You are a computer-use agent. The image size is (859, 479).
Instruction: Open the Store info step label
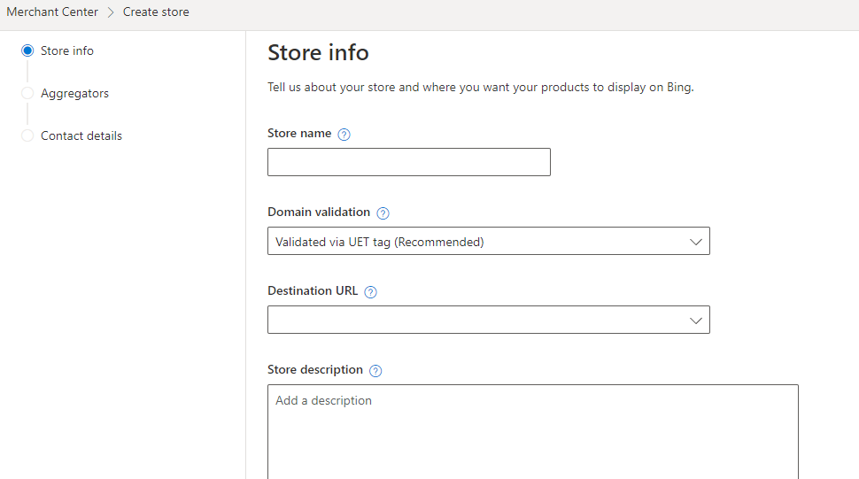click(x=66, y=51)
